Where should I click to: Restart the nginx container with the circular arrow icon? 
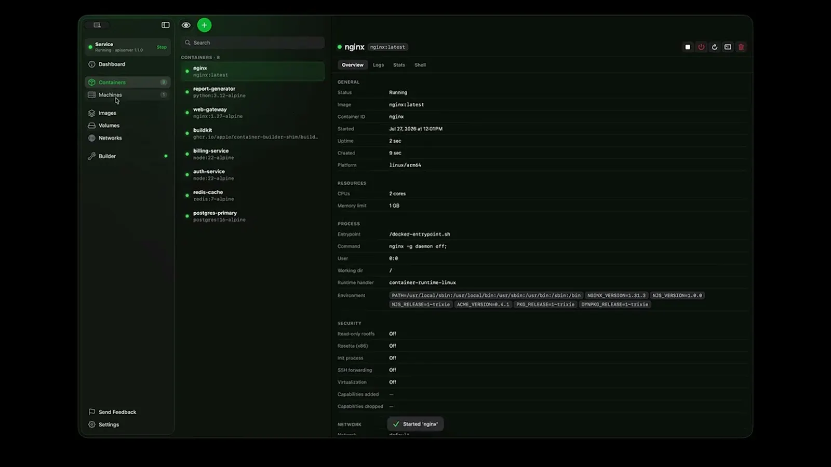pos(715,47)
